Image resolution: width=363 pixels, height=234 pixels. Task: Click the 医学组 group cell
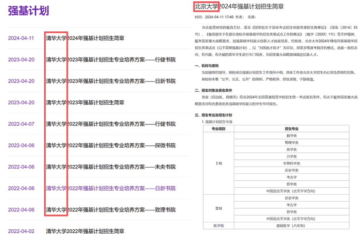pyautogui.click(x=218, y=226)
